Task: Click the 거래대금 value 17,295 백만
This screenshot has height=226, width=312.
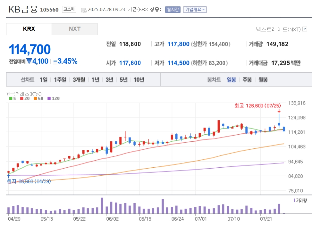Action: (286, 63)
